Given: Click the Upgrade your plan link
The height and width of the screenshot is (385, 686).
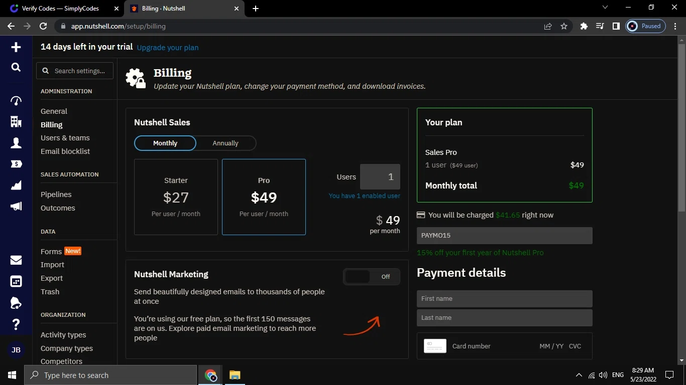Looking at the screenshot, I should click(x=168, y=48).
